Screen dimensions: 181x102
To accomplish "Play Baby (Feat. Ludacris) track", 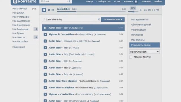I will (45, 54).
